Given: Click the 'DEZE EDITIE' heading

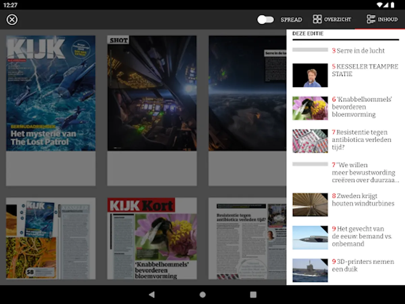Looking at the screenshot, I should click(308, 33).
